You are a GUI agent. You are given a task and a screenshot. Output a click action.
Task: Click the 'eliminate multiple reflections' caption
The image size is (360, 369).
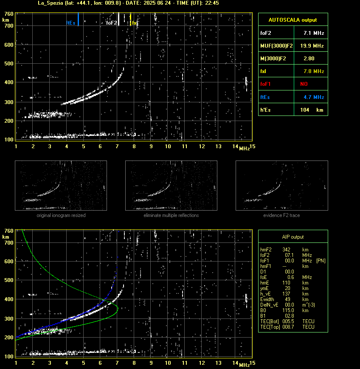171,215
